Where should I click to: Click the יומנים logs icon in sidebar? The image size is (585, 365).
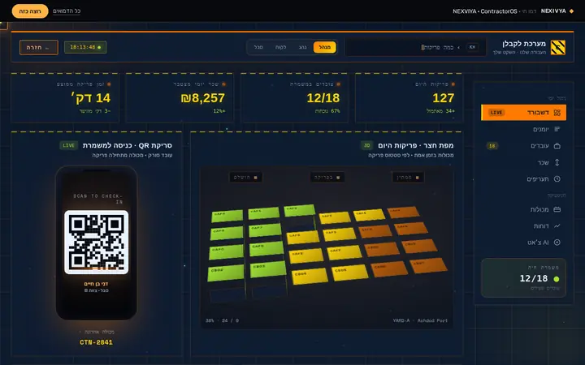(557, 129)
